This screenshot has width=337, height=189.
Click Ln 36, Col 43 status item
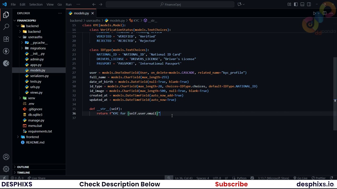point(184,178)
